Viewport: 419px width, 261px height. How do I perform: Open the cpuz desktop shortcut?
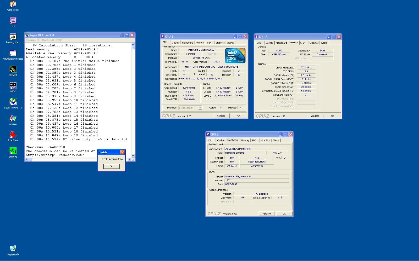[x=13, y=22]
